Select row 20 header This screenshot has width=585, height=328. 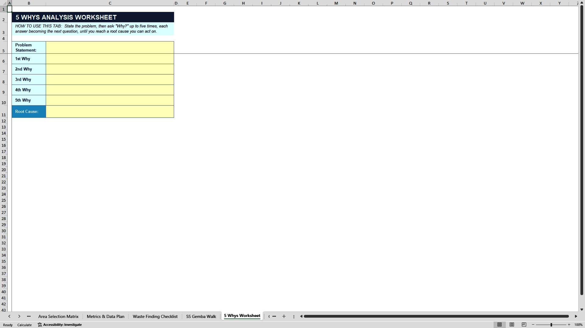tap(4, 170)
